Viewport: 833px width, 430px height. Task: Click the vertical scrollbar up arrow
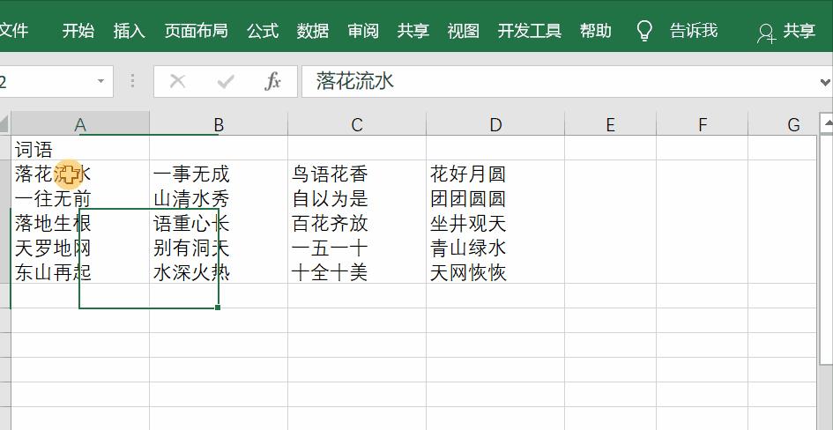(x=826, y=124)
